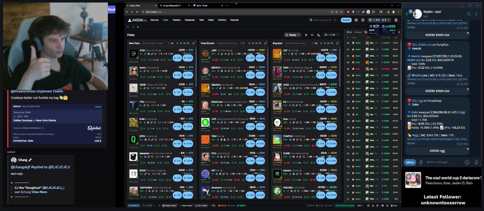Open the Pulse Tracker in the footer
484x211 pixels.
pos(186,206)
